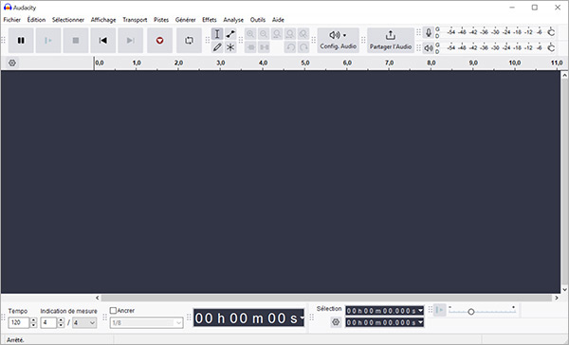
Task: Select the Envelope tool
Action: point(230,34)
